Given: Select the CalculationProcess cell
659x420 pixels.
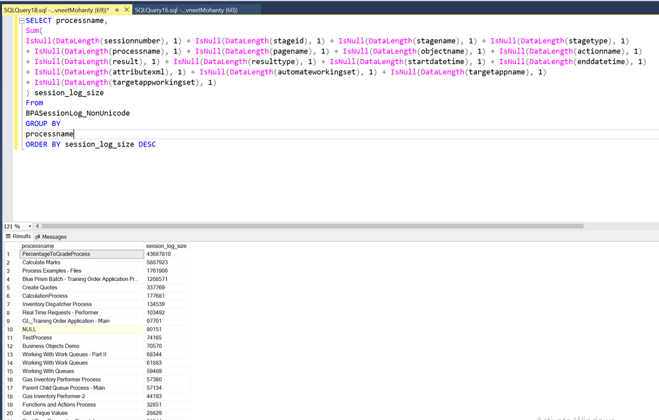Looking at the screenshot, I should (x=82, y=296).
